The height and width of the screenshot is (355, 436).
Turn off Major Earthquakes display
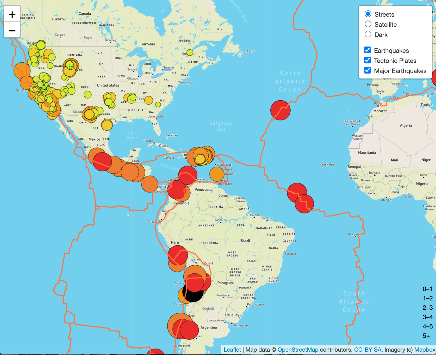pyautogui.click(x=367, y=70)
